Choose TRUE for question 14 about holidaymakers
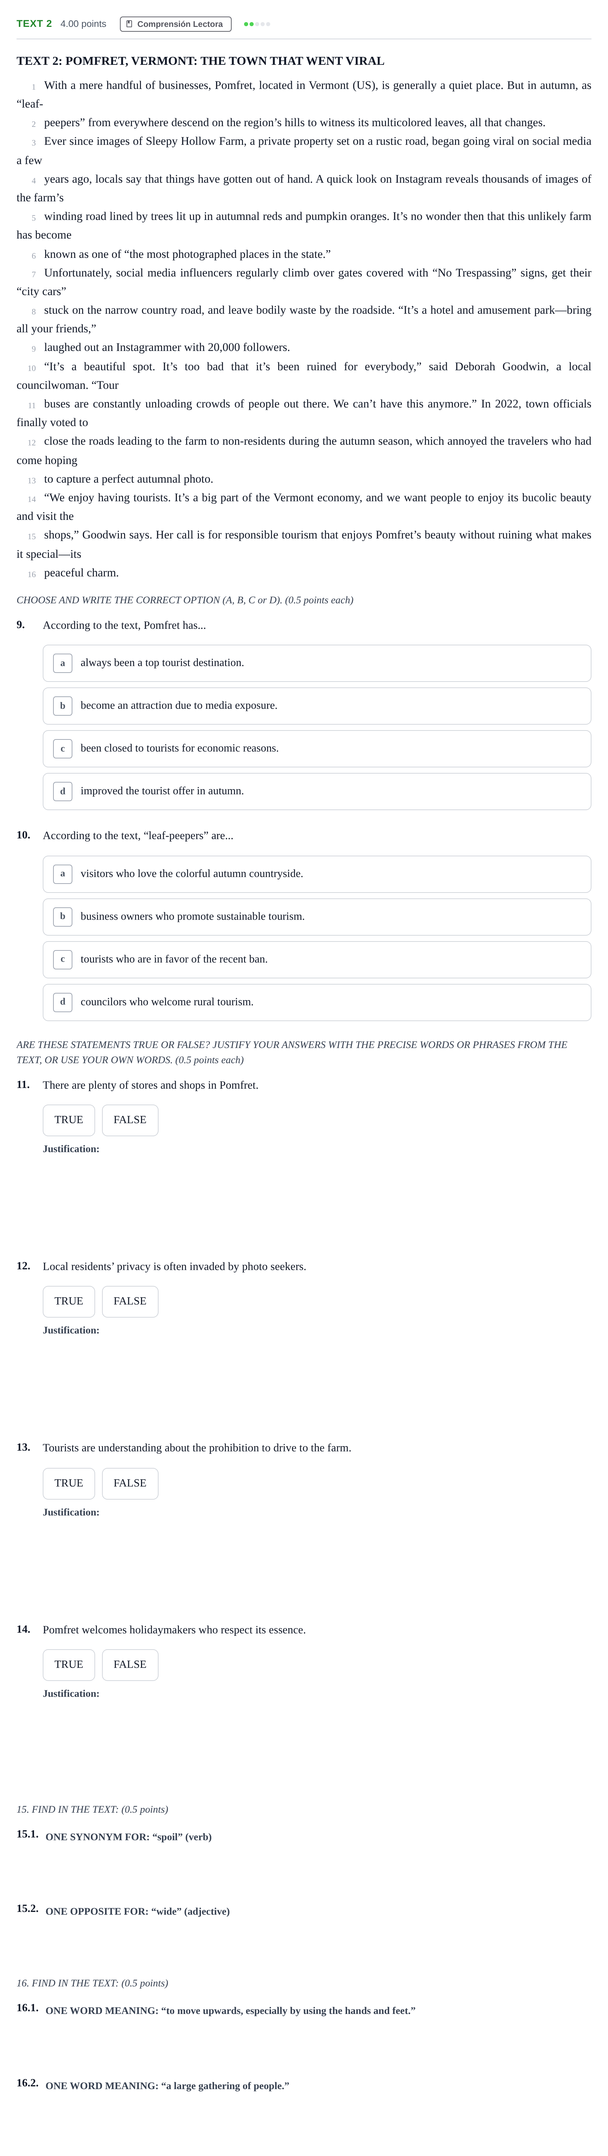 pos(69,1665)
